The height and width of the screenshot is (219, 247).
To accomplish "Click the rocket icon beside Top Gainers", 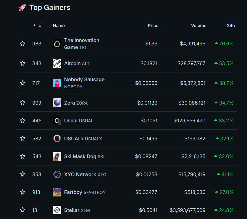I will tap(23, 7).
